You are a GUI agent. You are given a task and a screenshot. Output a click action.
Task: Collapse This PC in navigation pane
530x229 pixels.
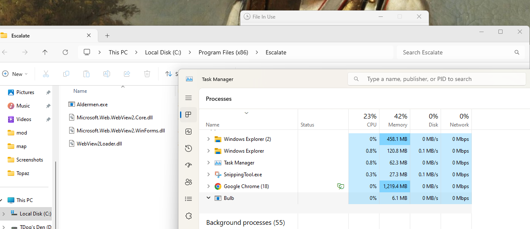click(x=1, y=200)
